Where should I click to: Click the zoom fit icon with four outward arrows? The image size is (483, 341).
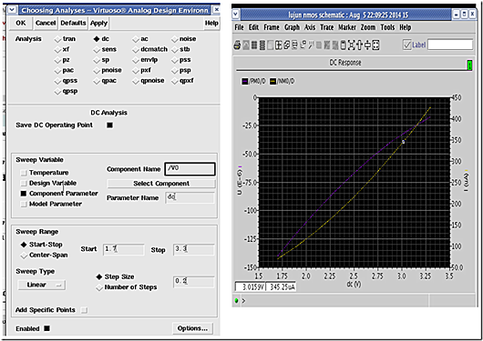pos(351,45)
